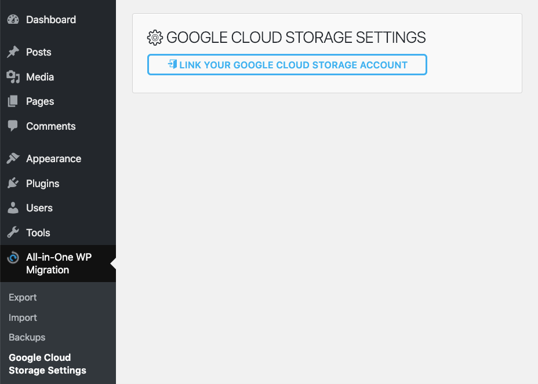Image resolution: width=538 pixels, height=384 pixels.
Task: Open the Plugins menu label
Action: tap(43, 184)
